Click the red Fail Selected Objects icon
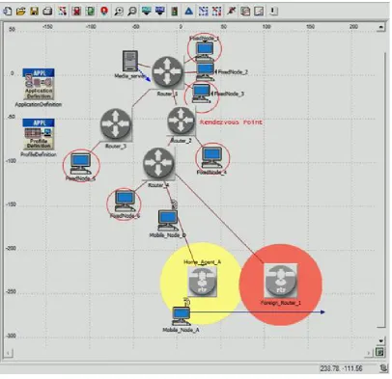Image resolution: width=392 pixels, height=379 pixels. click(x=76, y=12)
